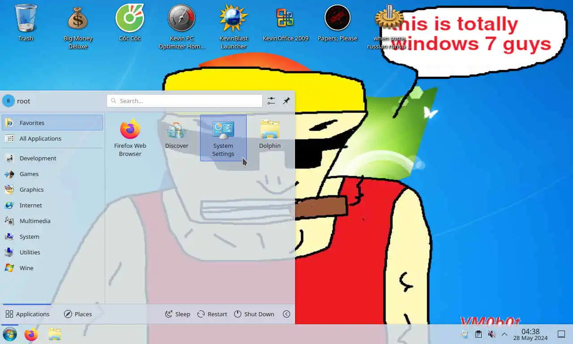Switch to the Applications tab
The height and width of the screenshot is (344, 573).
pyautogui.click(x=27, y=314)
